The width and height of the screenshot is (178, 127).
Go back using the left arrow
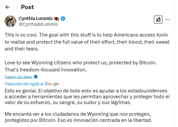tap(7, 7)
